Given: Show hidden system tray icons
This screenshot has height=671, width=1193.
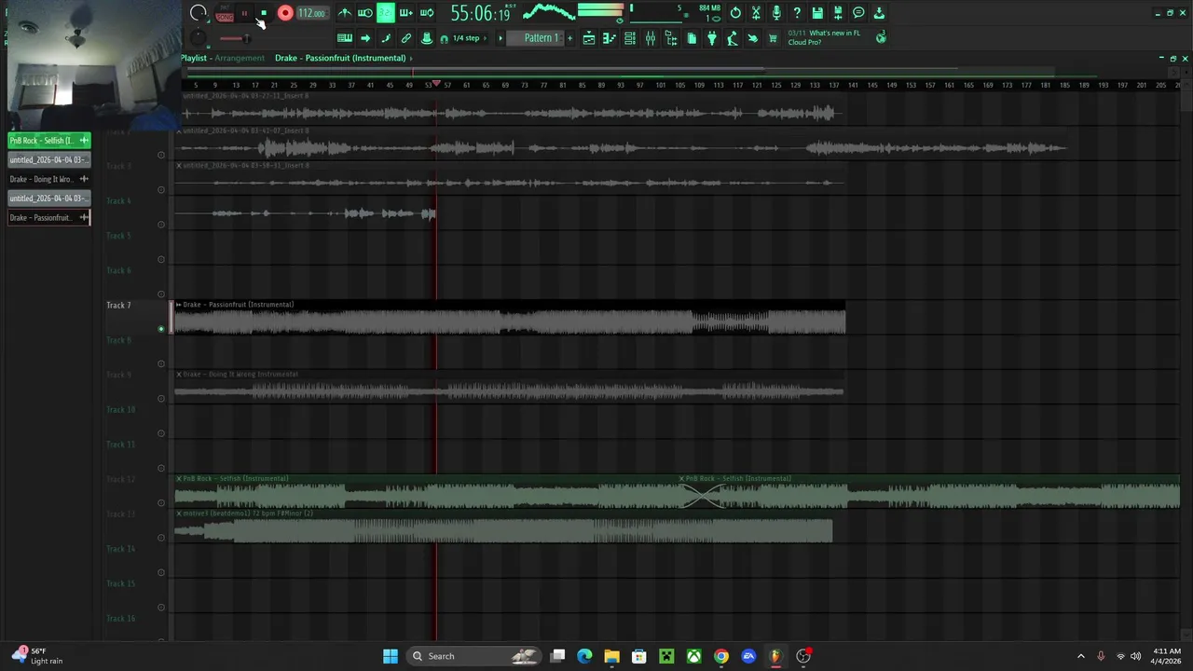Looking at the screenshot, I should [1081, 656].
